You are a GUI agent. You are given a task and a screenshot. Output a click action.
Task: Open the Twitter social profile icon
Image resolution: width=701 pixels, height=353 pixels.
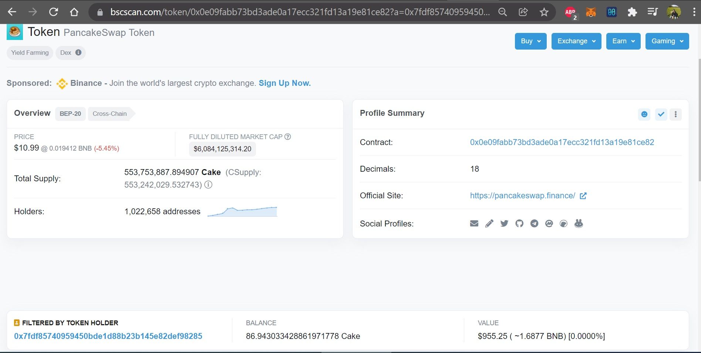click(504, 223)
